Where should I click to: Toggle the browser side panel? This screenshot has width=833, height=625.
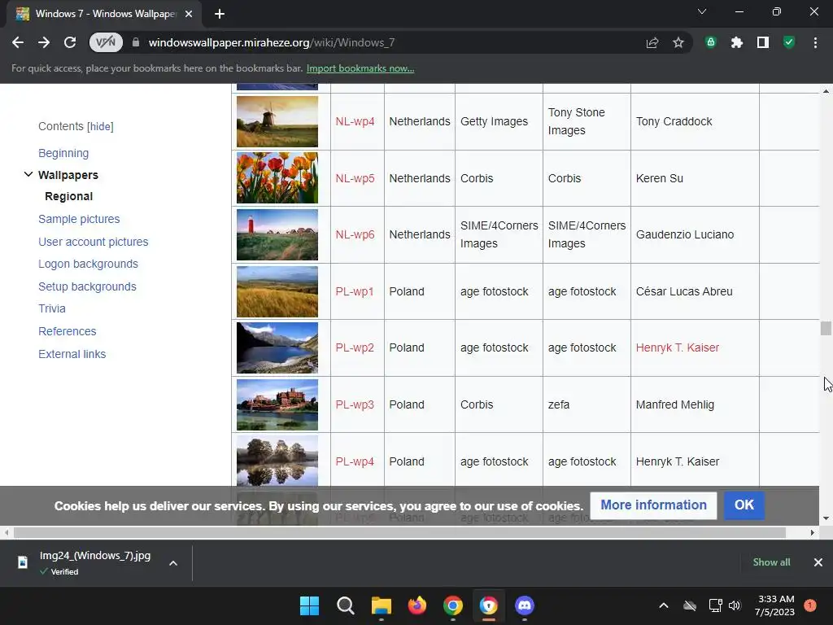pyautogui.click(x=763, y=42)
